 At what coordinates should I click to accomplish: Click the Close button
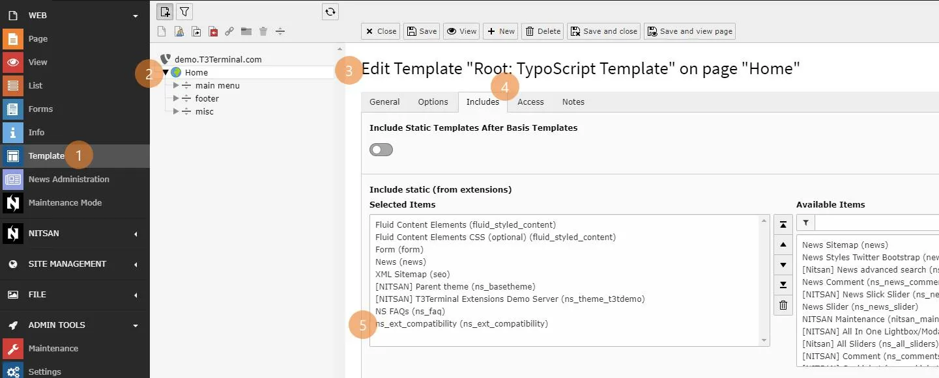pyautogui.click(x=381, y=31)
